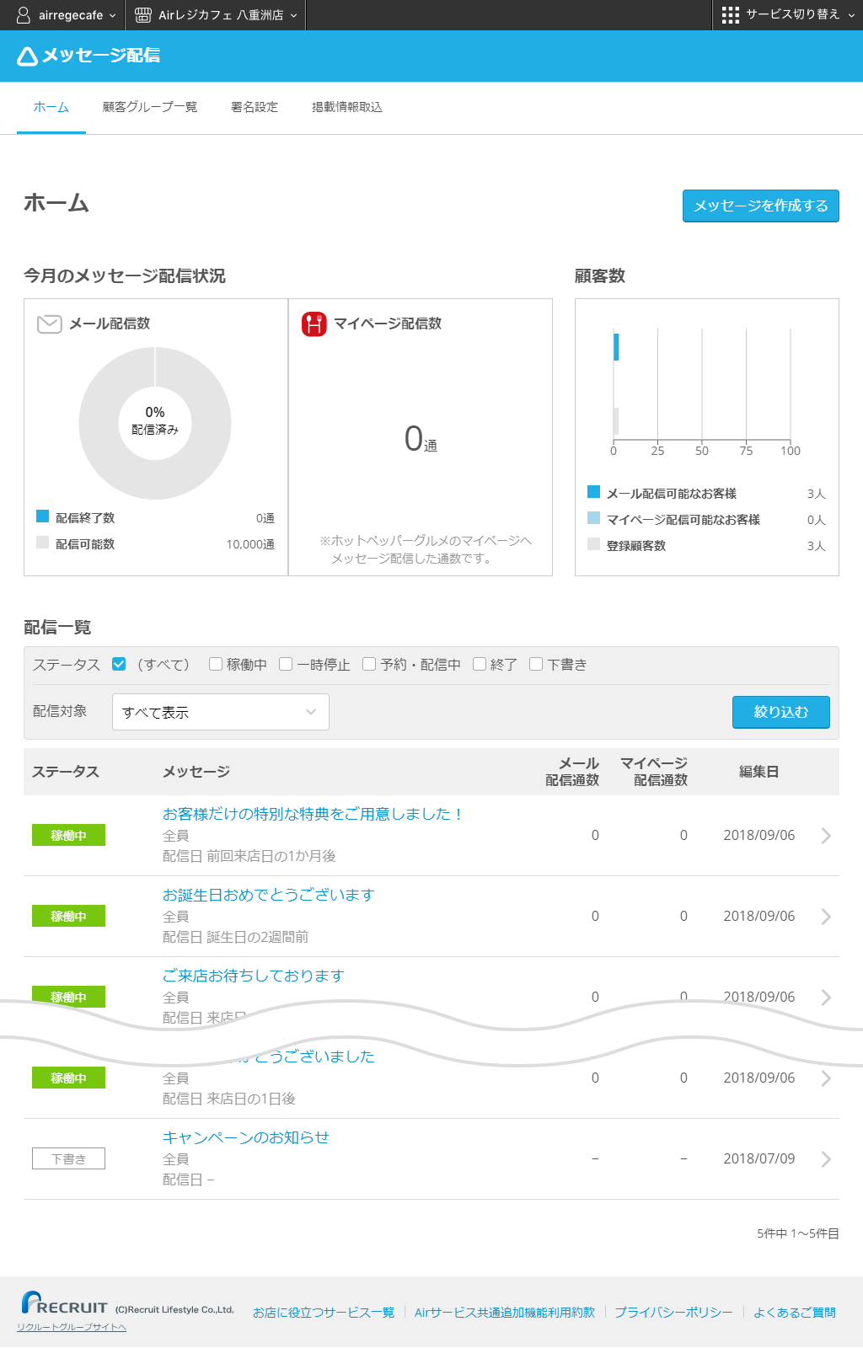
Task: Click the 配信終了数 blue legend swatch
Action: [x=43, y=516]
